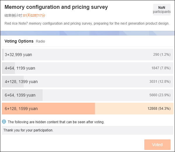175x152 pixels.
Task: Click the blue decorative banner strip
Action: tap(87, 33)
